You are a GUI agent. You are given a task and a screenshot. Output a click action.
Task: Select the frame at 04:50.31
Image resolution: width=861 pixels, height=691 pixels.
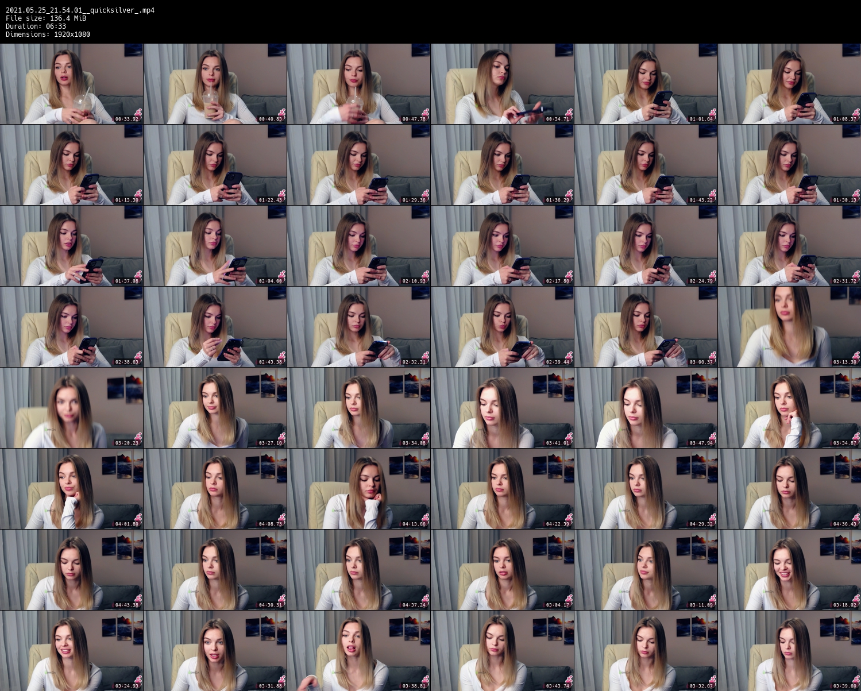(x=215, y=570)
